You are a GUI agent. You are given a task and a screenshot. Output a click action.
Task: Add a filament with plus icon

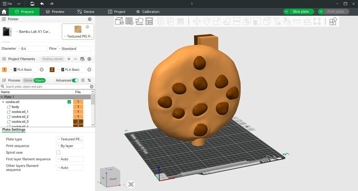69,59
